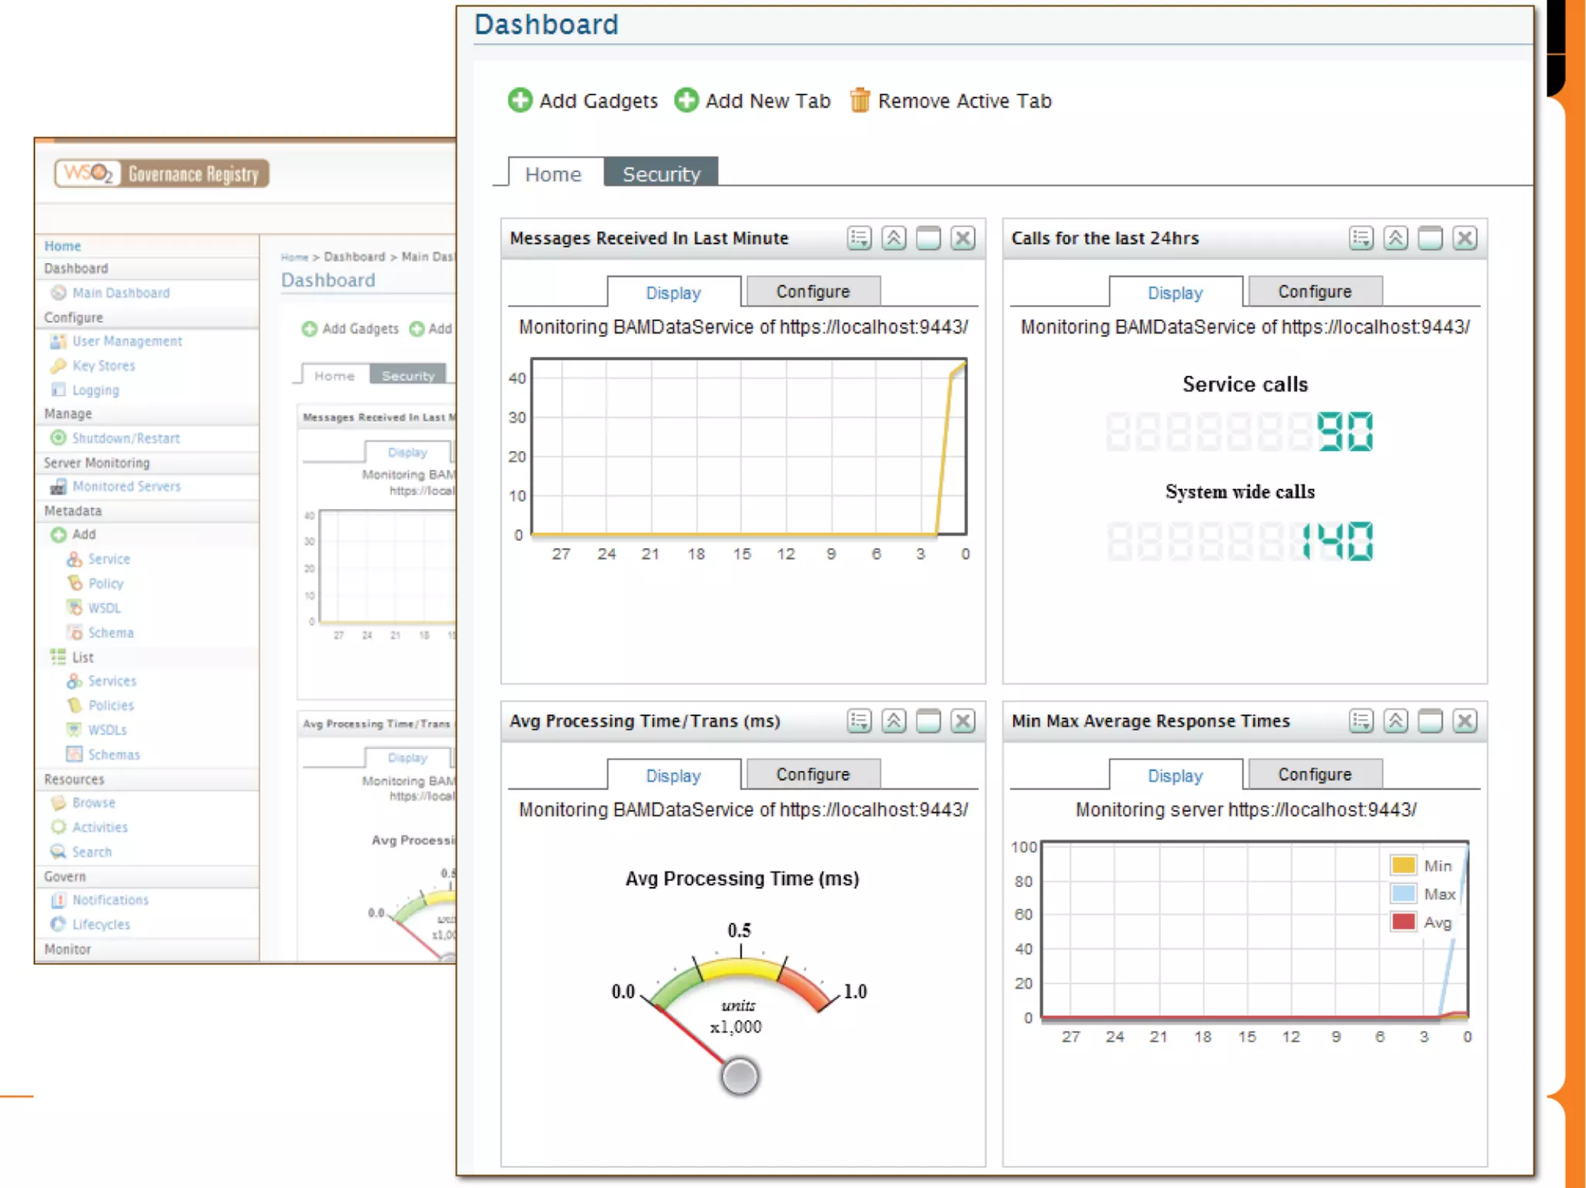This screenshot has width=1586, height=1188.
Task: Select WSDL under Metadata Add
Action: click(105, 608)
